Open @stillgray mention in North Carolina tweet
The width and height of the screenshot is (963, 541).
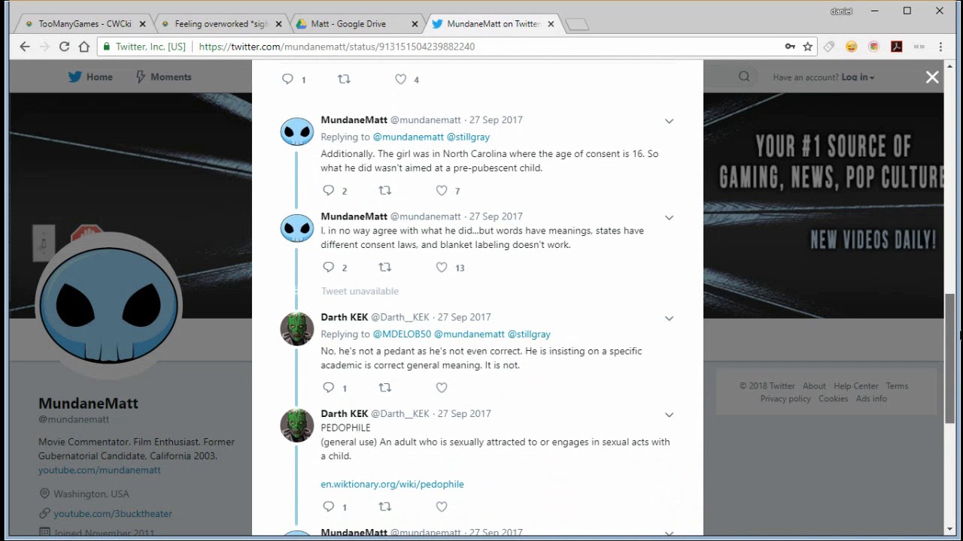click(468, 137)
